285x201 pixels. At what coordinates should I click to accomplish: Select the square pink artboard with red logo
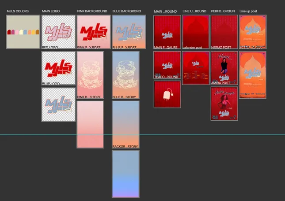[x=94, y=32]
